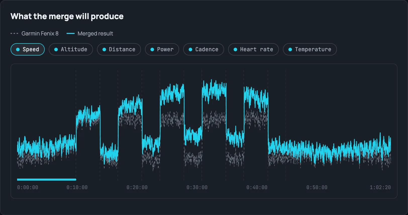Select the Speed metric chip
This screenshot has height=215, width=408.
(x=28, y=49)
